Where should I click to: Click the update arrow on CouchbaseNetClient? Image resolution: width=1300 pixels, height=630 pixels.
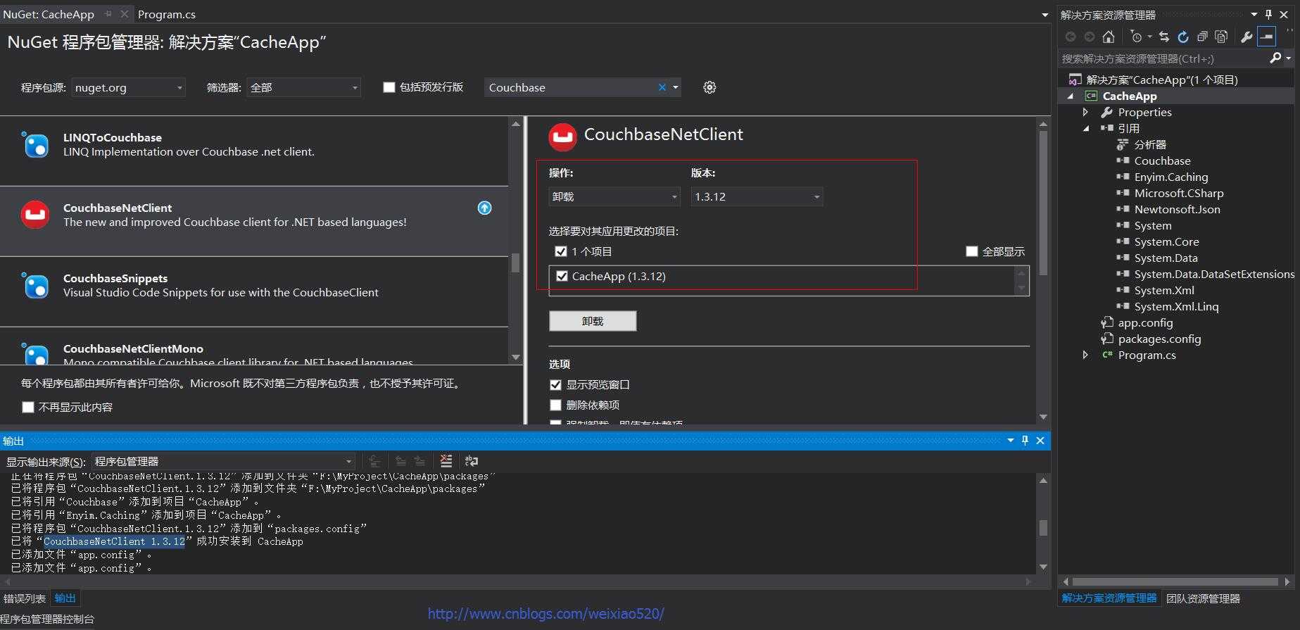pyautogui.click(x=485, y=208)
